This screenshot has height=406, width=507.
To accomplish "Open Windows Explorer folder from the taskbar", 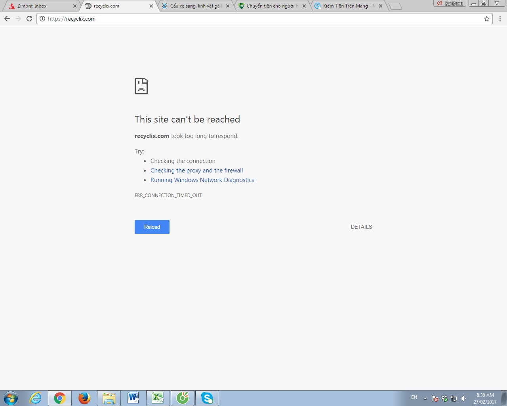I will click(109, 398).
